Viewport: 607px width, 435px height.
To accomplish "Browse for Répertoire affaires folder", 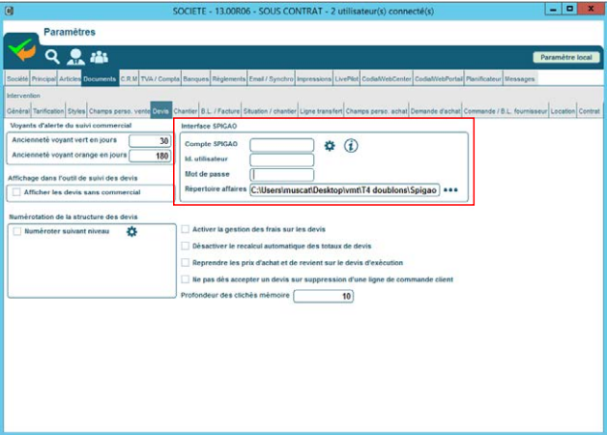I will click(450, 189).
